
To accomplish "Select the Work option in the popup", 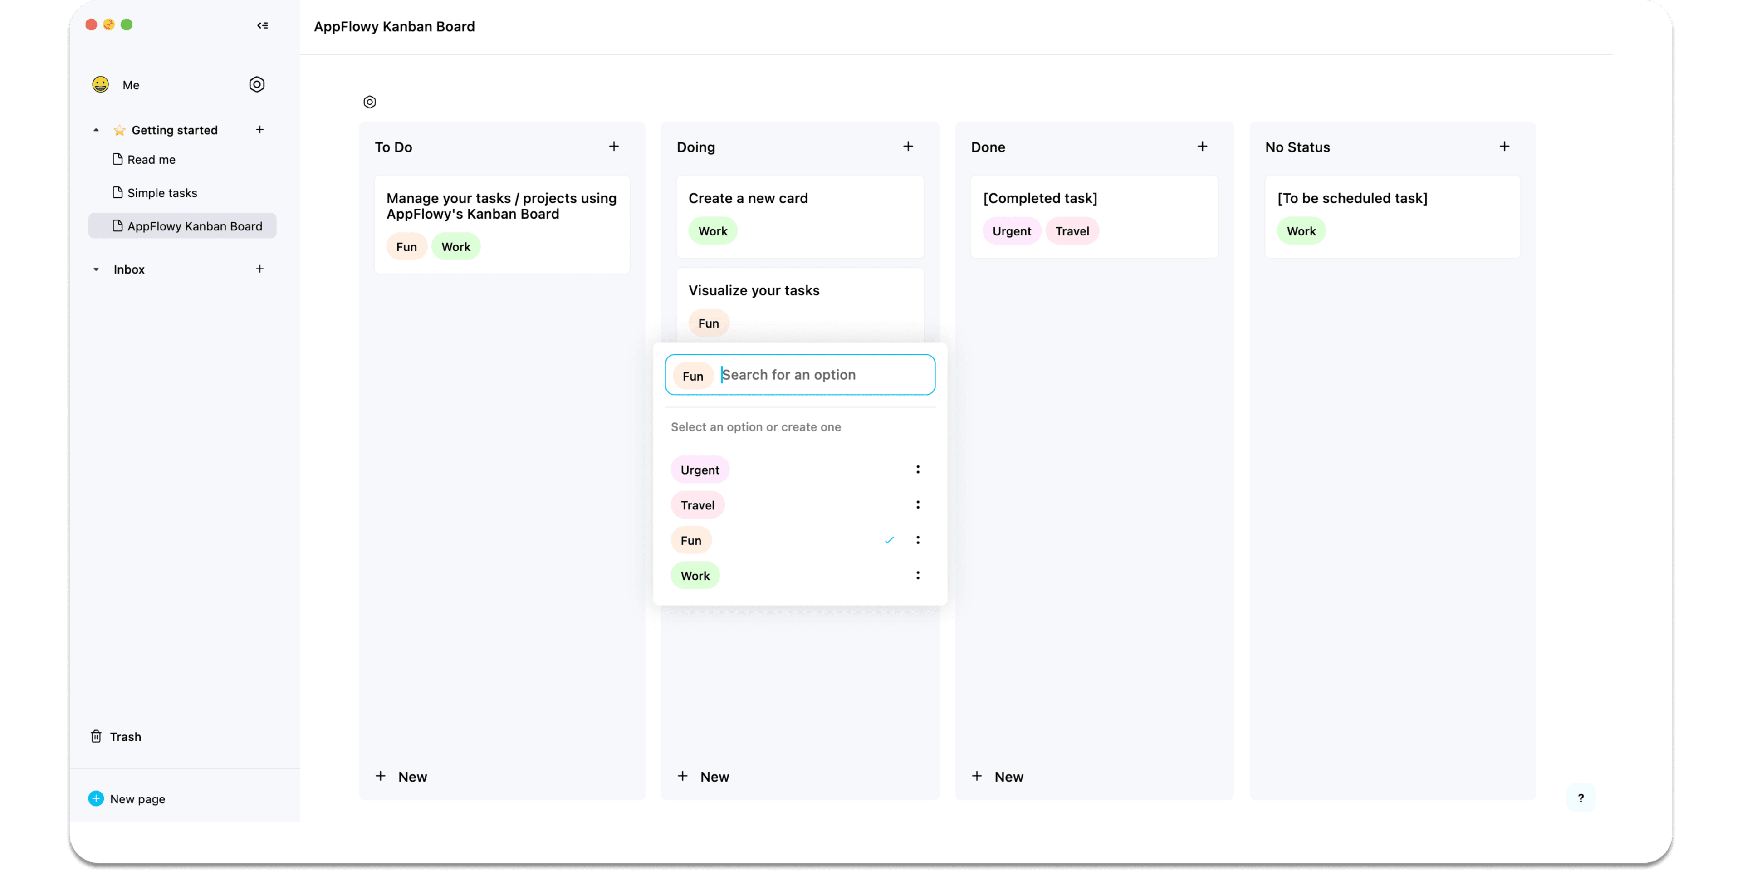I will [695, 576].
